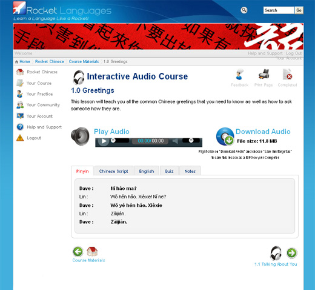Click the Feedback person icon
Viewport: 315px width, 290px height.
point(239,75)
